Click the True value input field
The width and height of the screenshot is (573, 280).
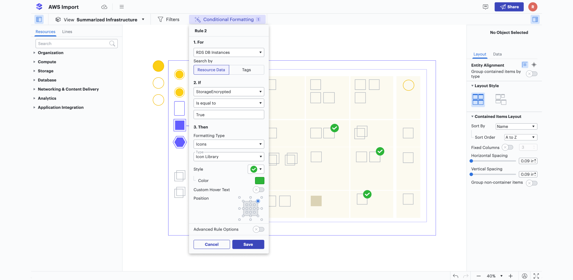(229, 114)
